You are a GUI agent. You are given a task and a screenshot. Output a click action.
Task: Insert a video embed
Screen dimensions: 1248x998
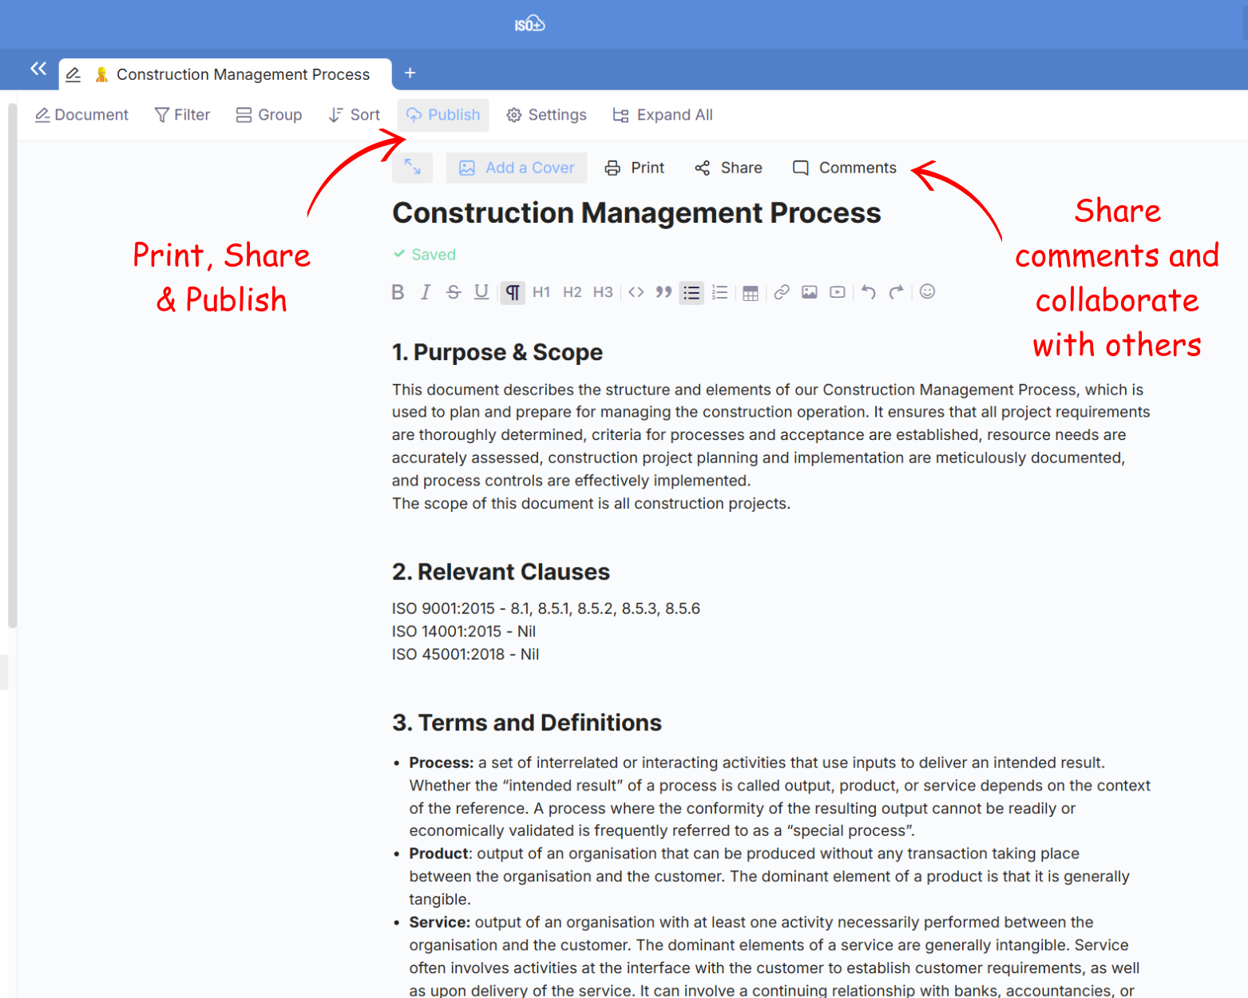click(837, 292)
